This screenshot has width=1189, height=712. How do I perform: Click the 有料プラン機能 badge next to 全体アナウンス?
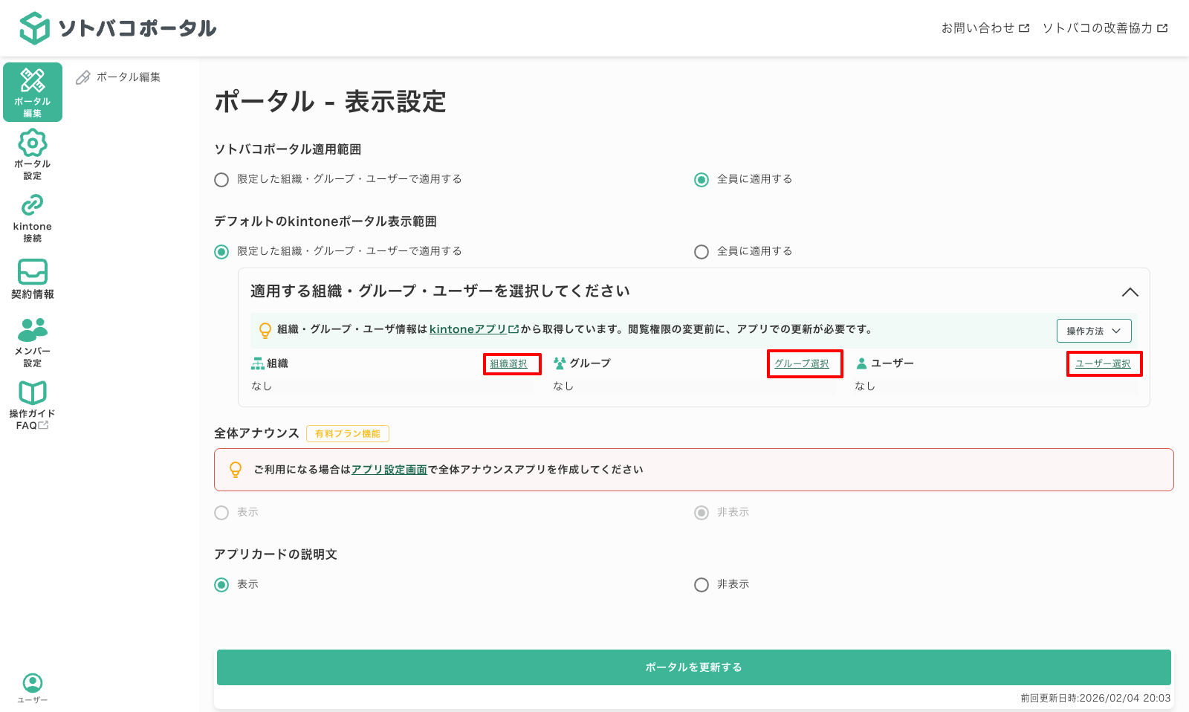pyautogui.click(x=347, y=433)
